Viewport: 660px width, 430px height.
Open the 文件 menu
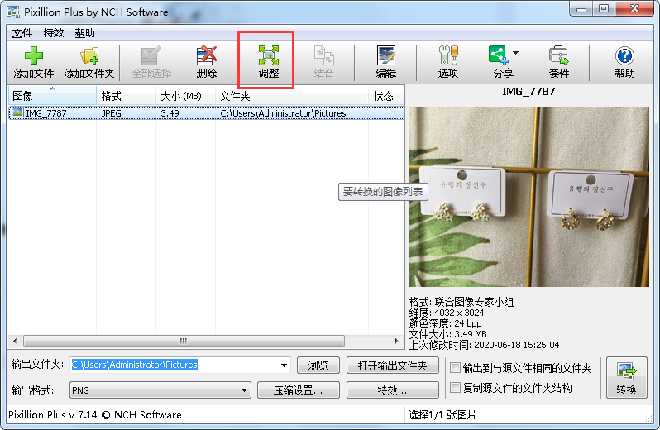coord(22,33)
